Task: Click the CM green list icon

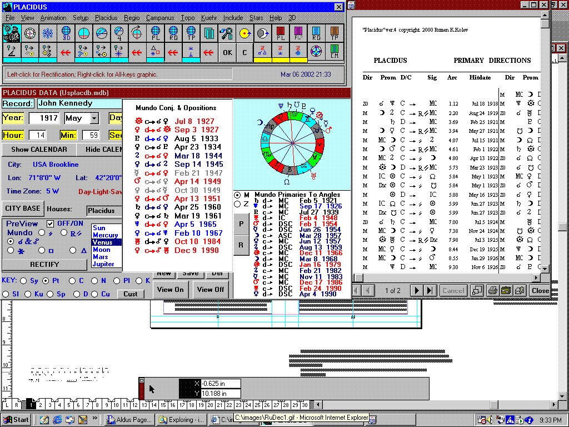Action: pyautogui.click(x=335, y=52)
